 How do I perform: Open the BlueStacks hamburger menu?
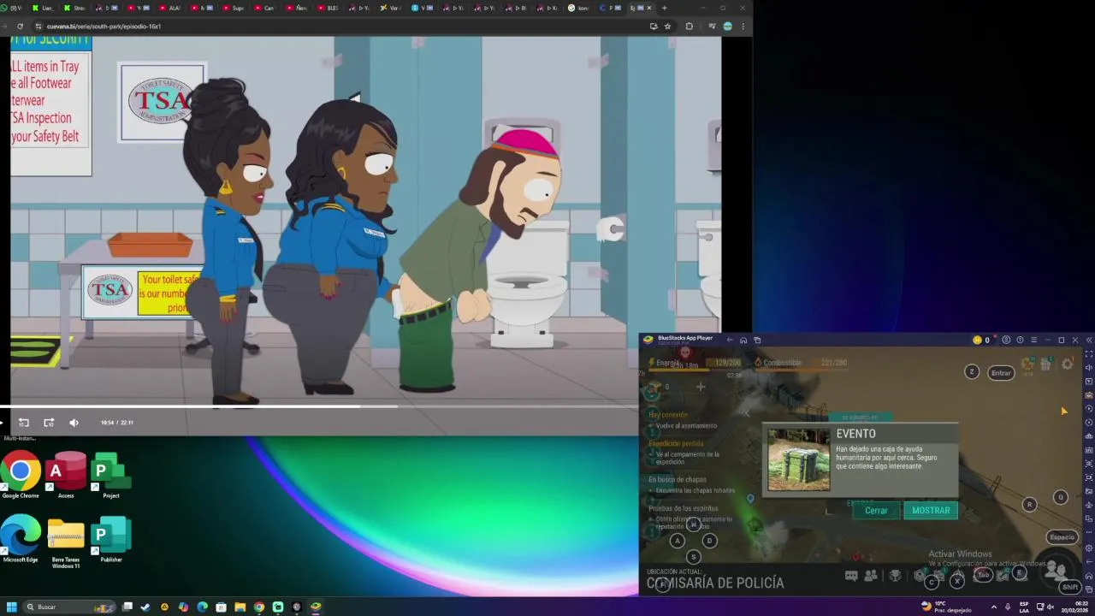point(1033,341)
